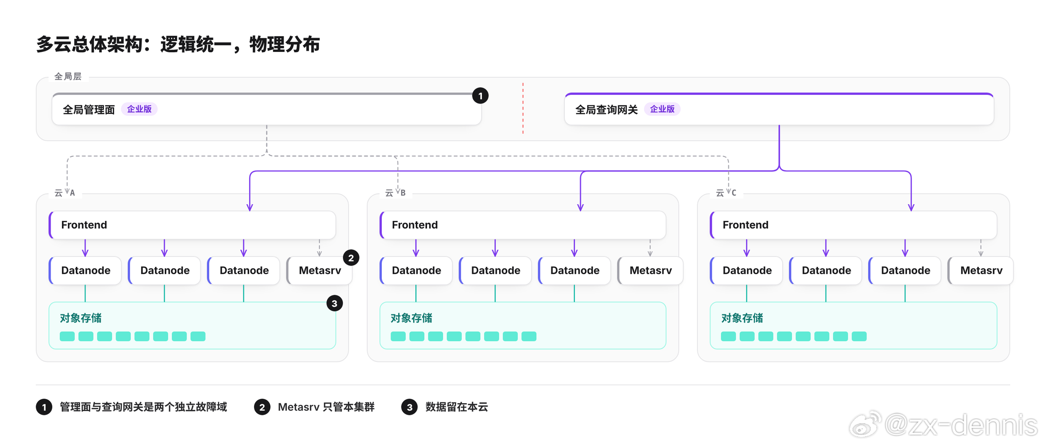1046x448 pixels.
Task: Select the leftmost Datanode in 云 C
Action: click(x=746, y=270)
